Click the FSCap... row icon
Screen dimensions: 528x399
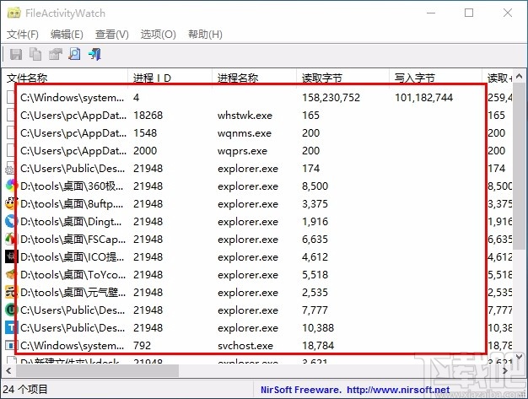11,239
